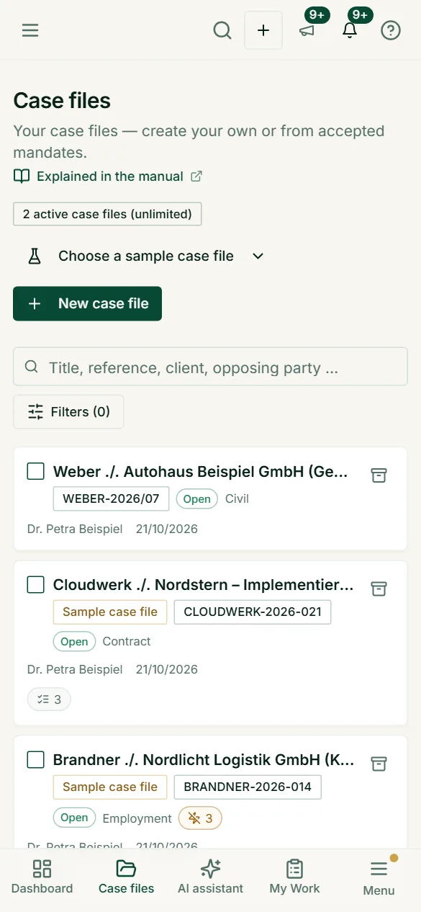Click the WEBER-2026/07 reference tag

click(112, 499)
